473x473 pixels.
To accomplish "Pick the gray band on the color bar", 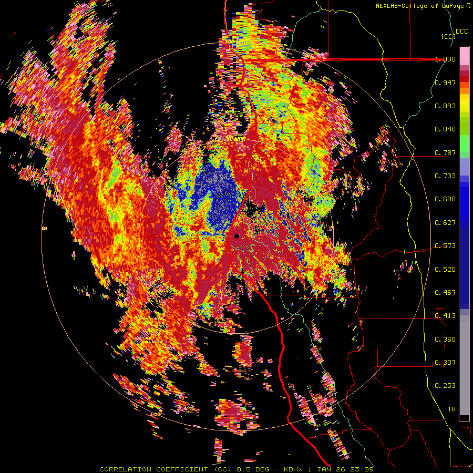I will 464,365.
